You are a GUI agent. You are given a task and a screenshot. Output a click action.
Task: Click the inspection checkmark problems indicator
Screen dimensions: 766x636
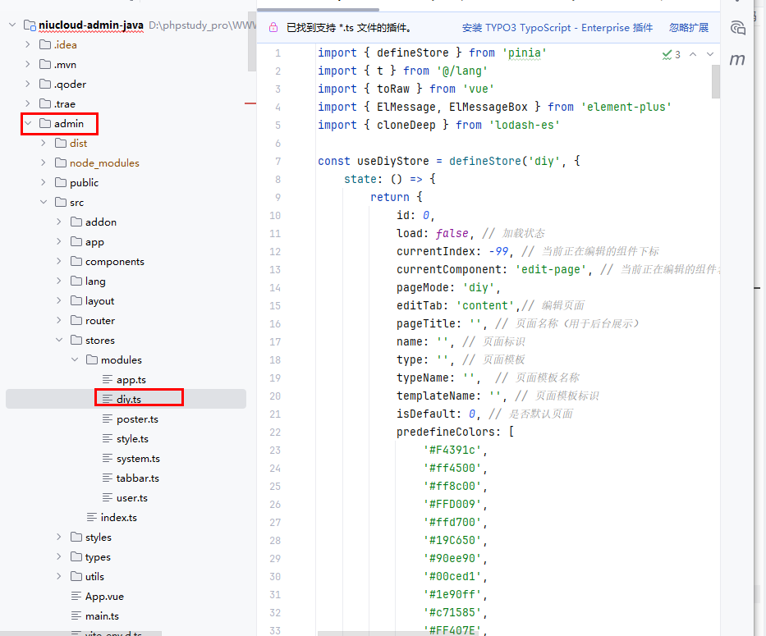(671, 54)
